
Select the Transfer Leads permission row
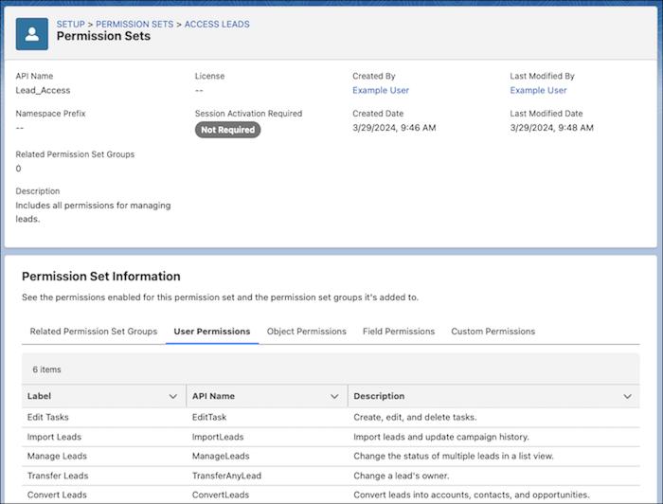[58, 476]
